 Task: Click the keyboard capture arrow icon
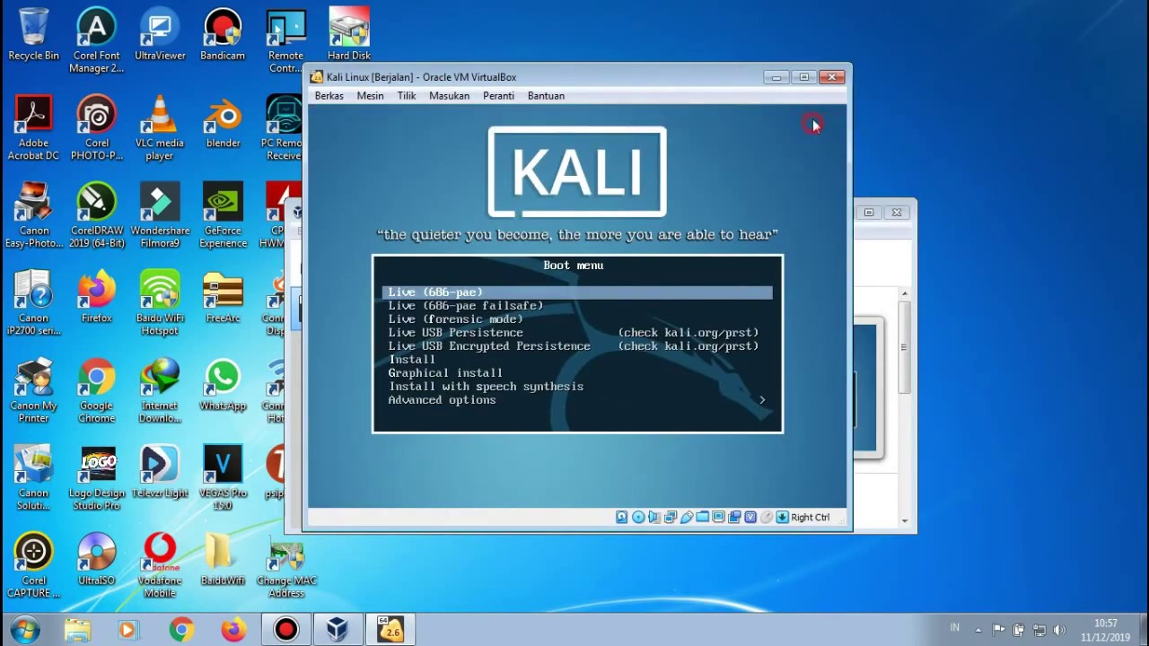click(783, 517)
